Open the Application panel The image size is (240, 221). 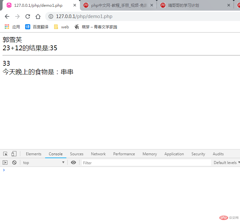pos(174,154)
